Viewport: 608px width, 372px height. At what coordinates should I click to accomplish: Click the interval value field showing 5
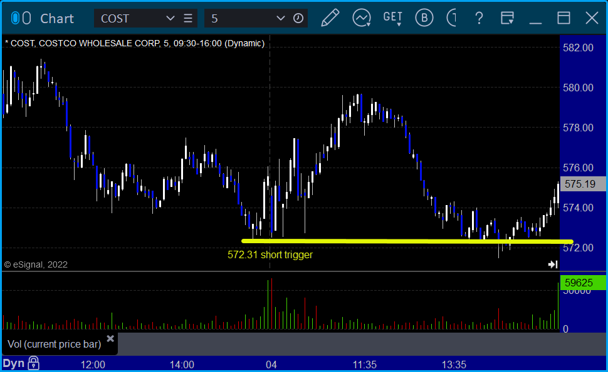[x=239, y=18]
